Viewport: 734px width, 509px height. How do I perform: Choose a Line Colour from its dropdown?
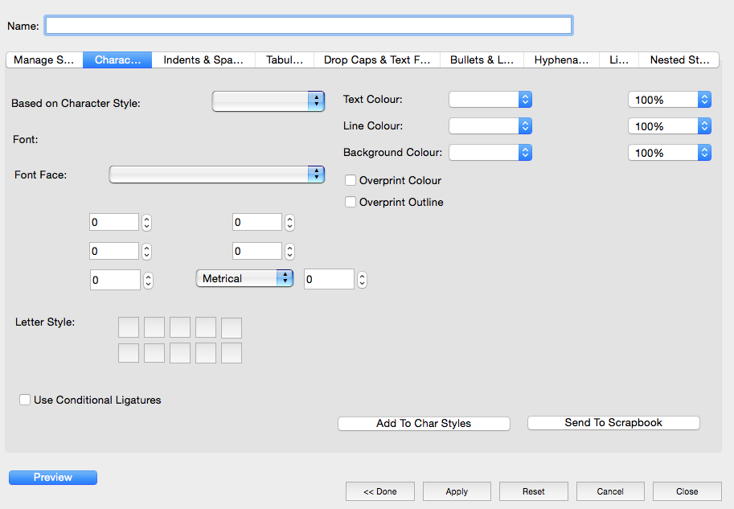tap(490, 126)
